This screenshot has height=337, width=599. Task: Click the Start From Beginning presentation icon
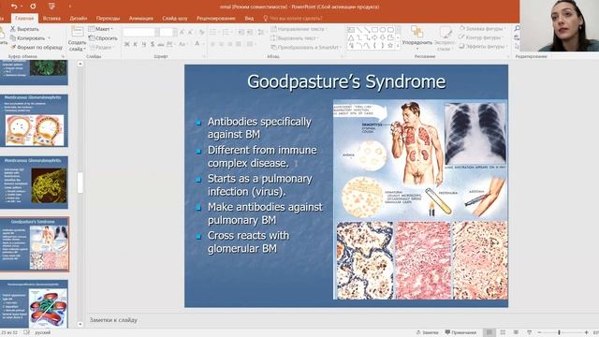(51, 7)
